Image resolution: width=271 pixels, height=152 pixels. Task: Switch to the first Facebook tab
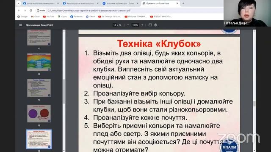coord(41,3)
